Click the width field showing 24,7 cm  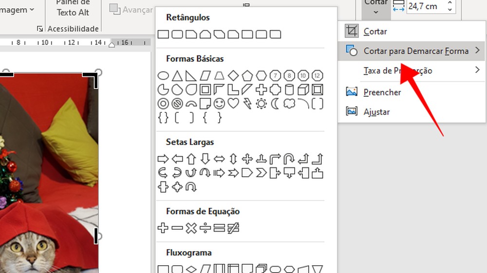(425, 6)
